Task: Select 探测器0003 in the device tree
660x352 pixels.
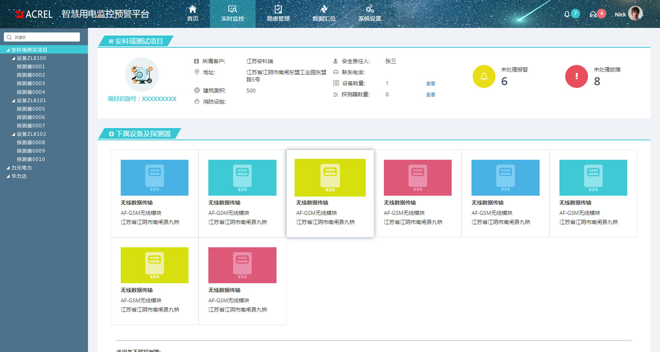Action: pos(31,83)
